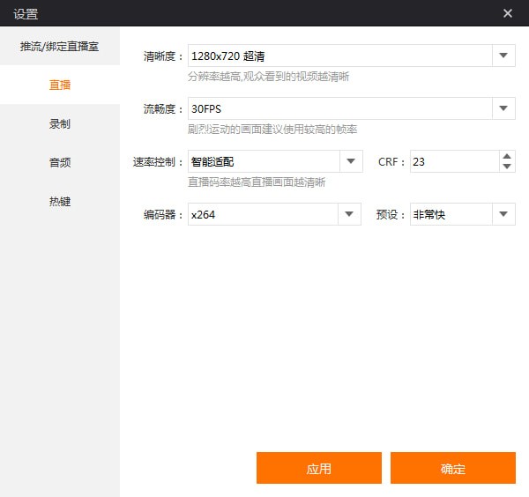
Task: Click the 流畅度 label
Action: [163, 109]
